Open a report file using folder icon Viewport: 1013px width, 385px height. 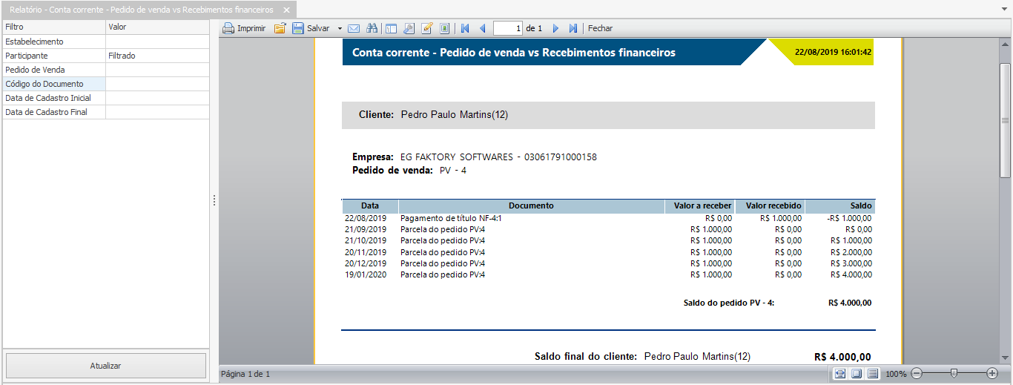(280, 28)
